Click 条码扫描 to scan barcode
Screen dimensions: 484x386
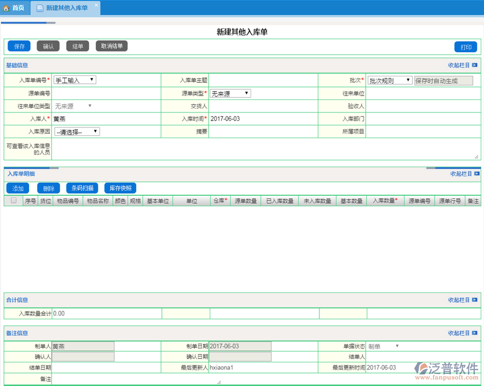83,188
